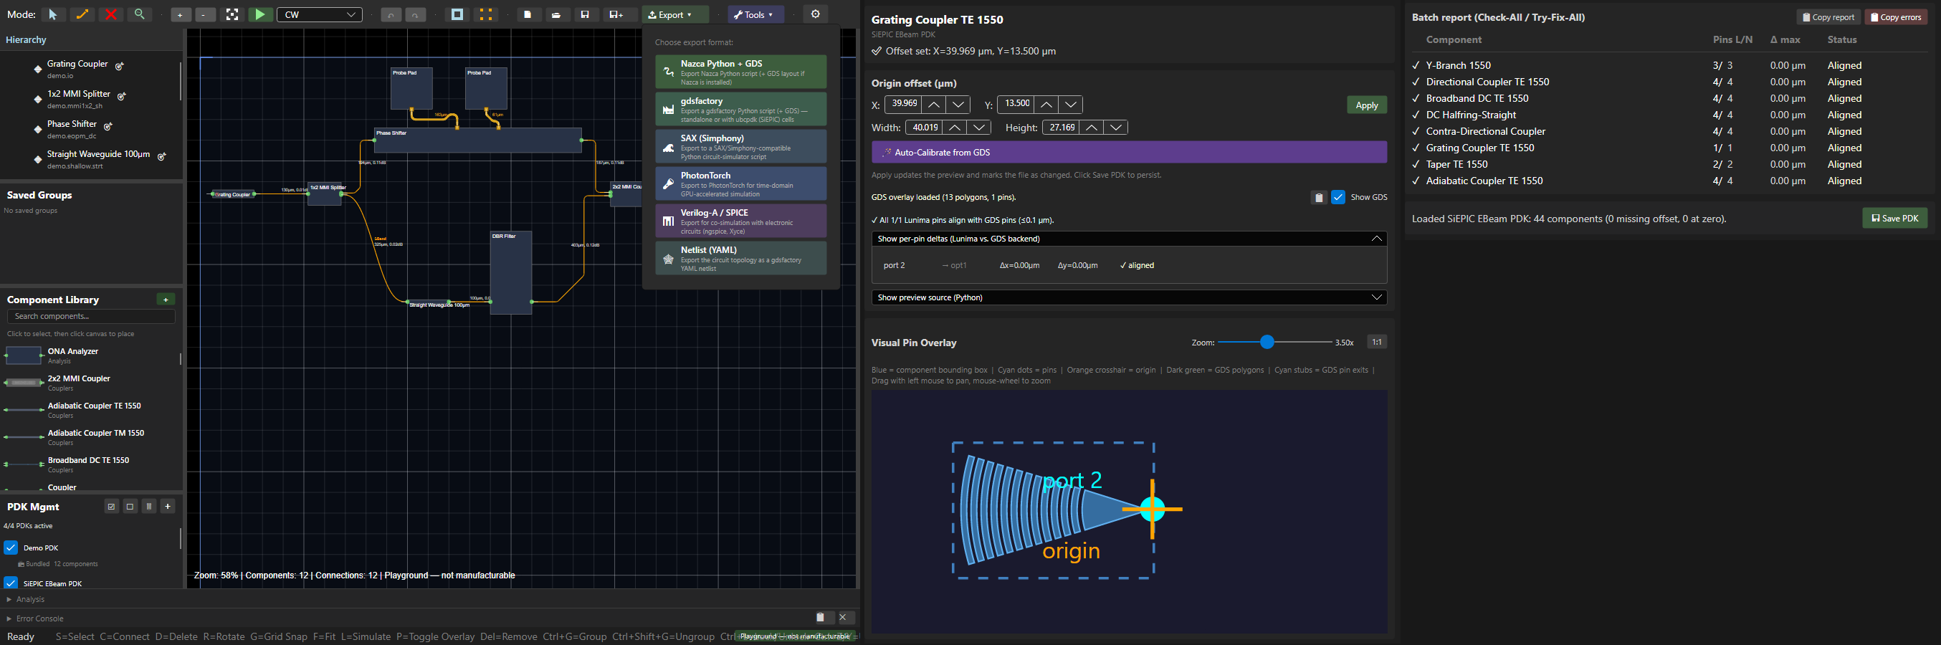Viewport: 1941px width, 645px height.
Task: Select Straight Waveguide 100µm in Hierarchy
Action: pyautogui.click(x=99, y=155)
